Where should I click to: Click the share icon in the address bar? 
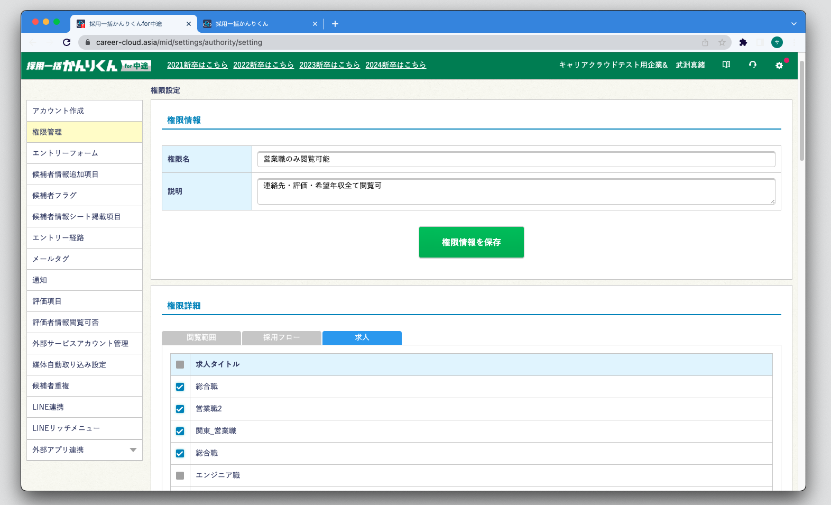pyautogui.click(x=705, y=42)
